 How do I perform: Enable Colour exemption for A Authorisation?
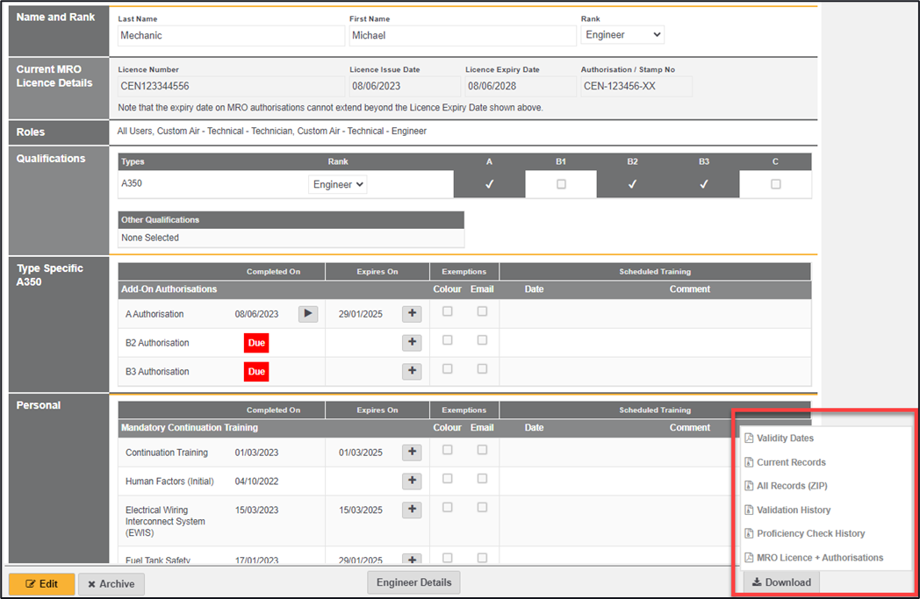(448, 311)
